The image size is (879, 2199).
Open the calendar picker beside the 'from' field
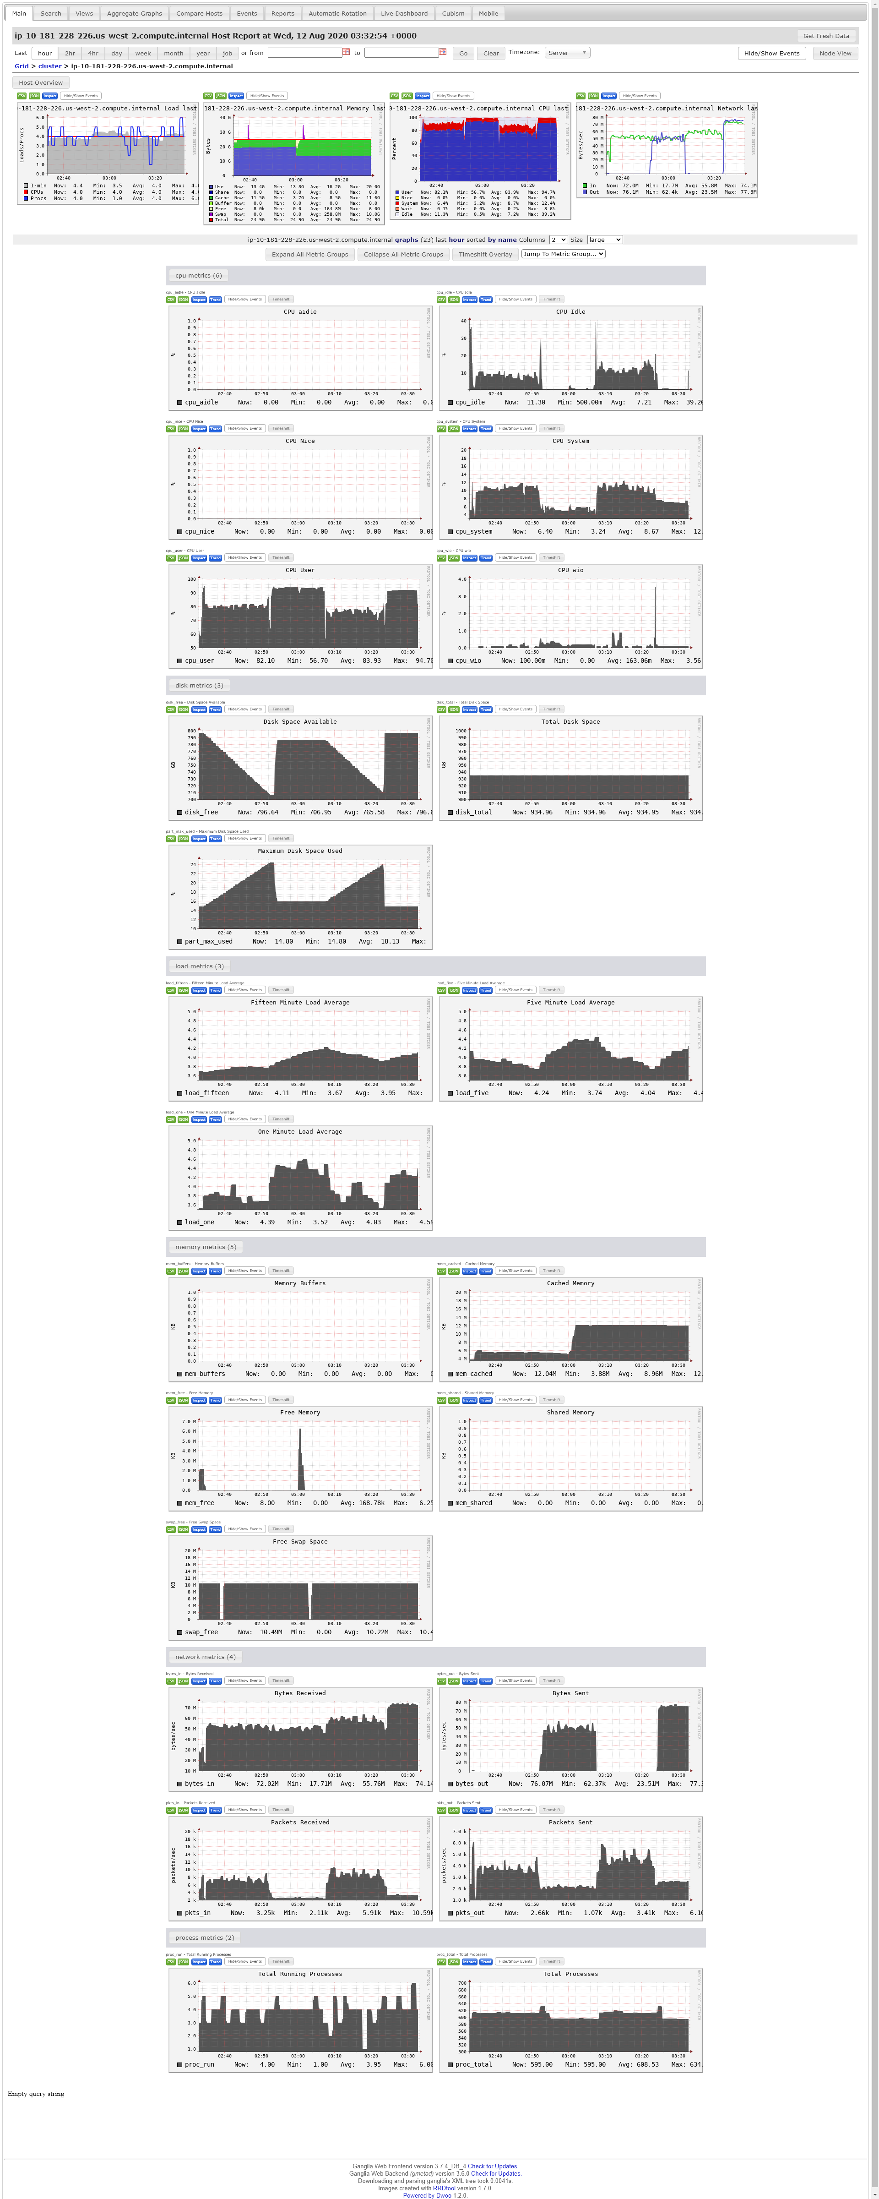(346, 53)
